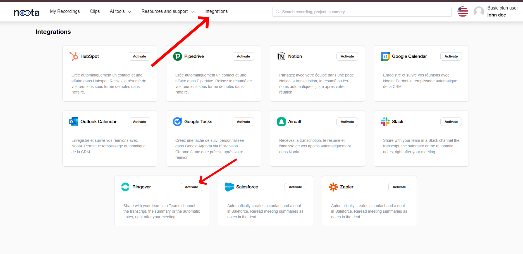
Task: Open the US flag language selector
Action: click(x=462, y=12)
